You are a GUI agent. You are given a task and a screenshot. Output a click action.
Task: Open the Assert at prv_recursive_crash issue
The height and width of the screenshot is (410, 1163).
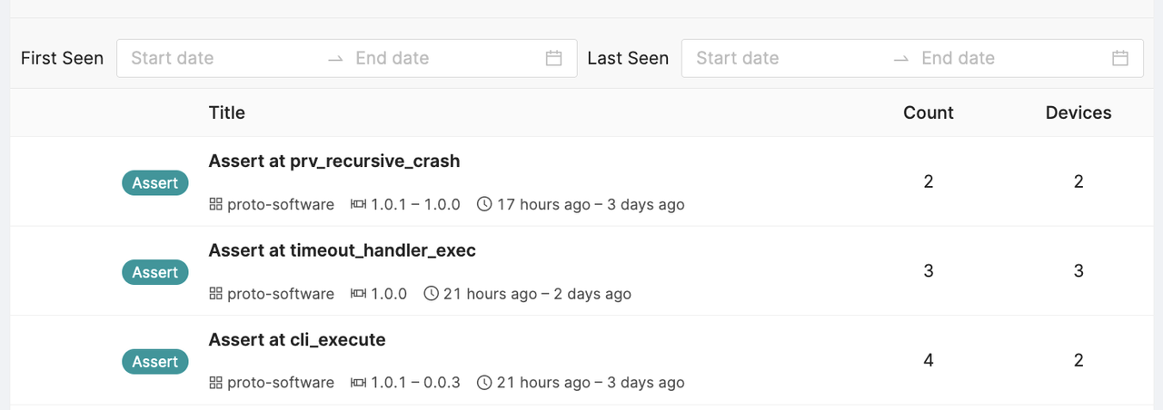tap(334, 161)
